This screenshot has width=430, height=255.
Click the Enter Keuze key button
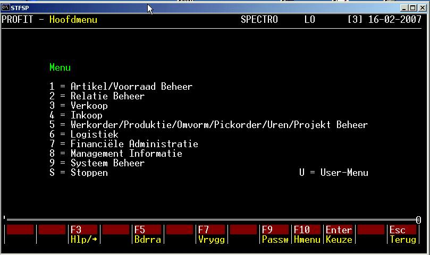pyautogui.click(x=339, y=234)
